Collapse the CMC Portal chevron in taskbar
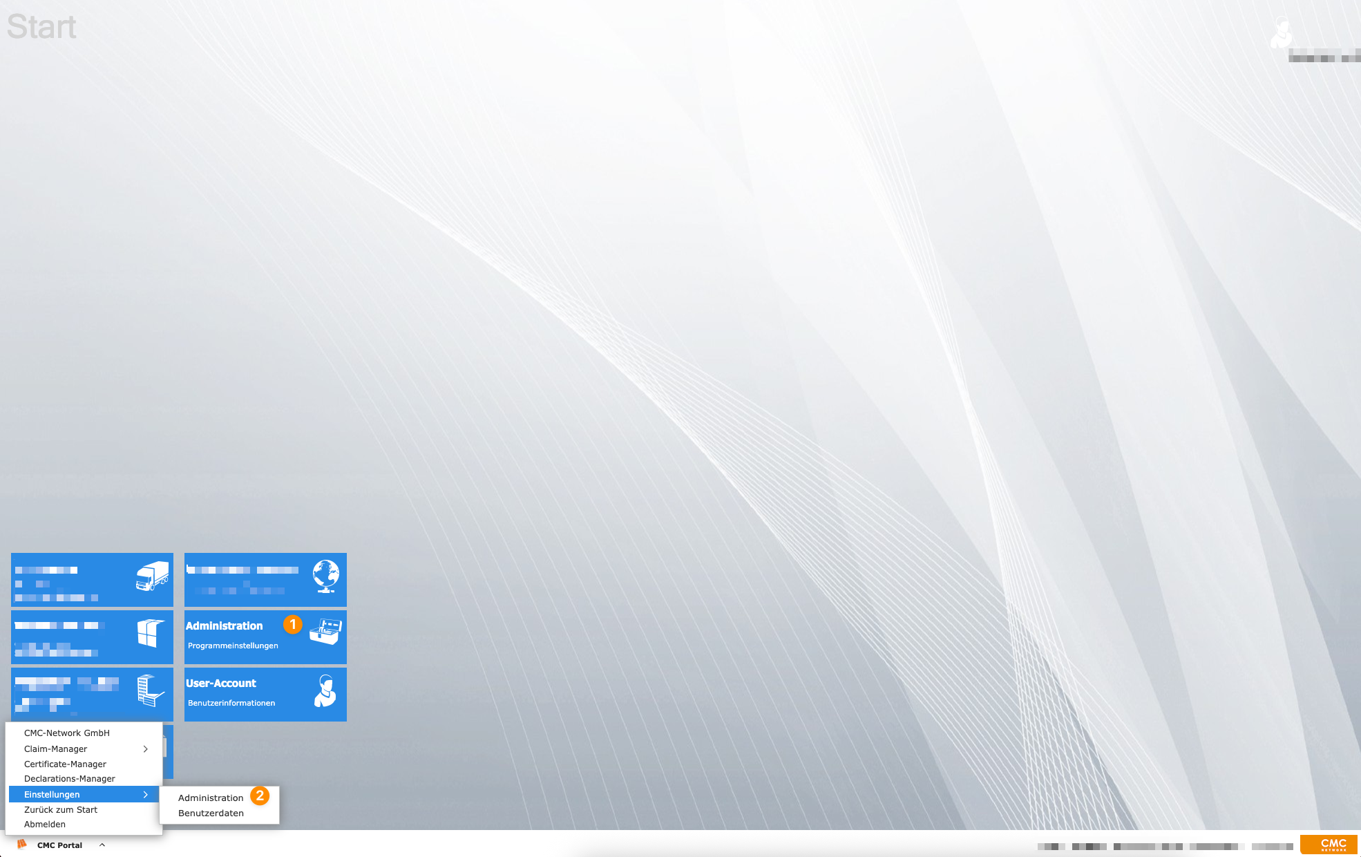Screen dimensions: 1361x857 (102, 845)
